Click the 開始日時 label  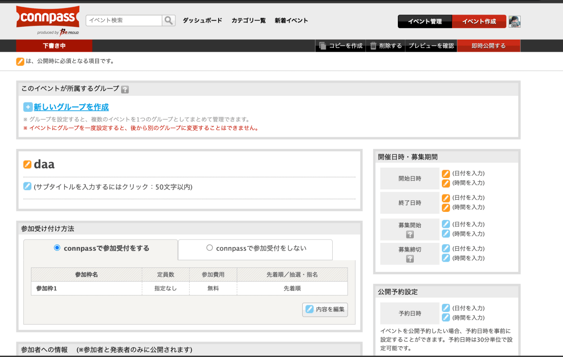(x=410, y=178)
